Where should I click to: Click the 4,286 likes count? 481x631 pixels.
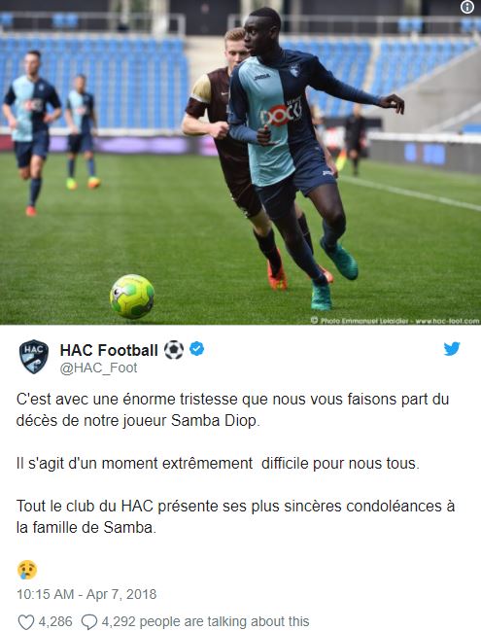[55, 621]
